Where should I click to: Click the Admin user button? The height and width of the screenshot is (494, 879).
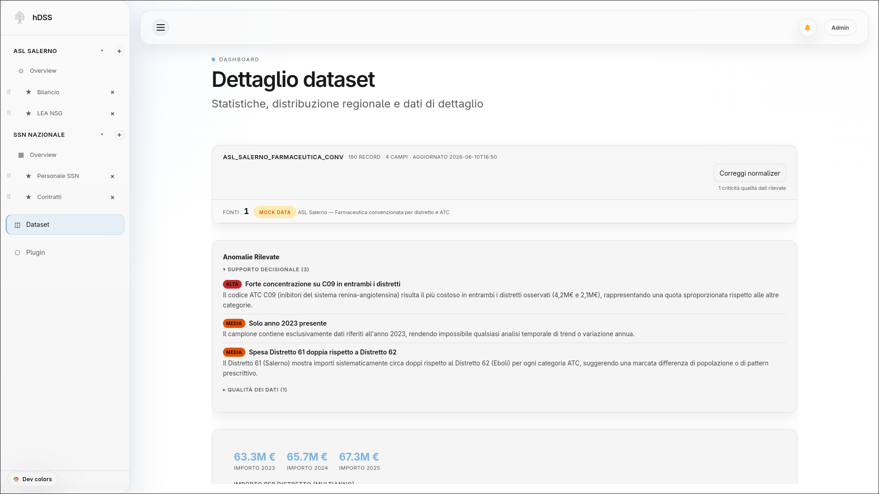pyautogui.click(x=840, y=28)
